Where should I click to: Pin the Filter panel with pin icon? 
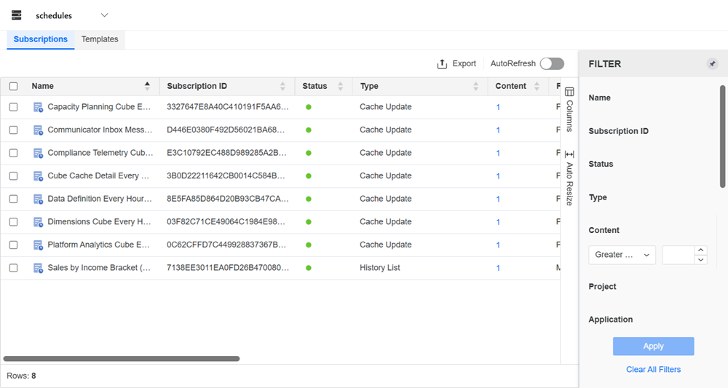[712, 64]
